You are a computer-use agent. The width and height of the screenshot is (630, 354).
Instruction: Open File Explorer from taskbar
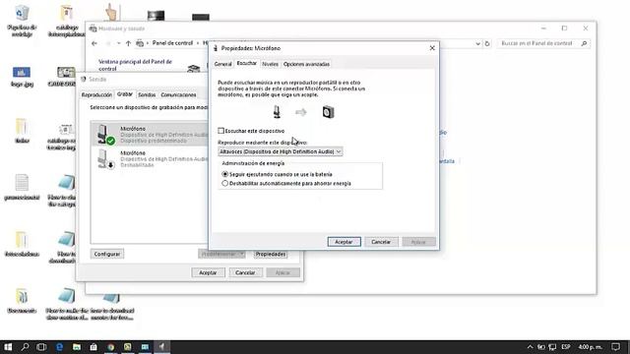pos(77,347)
